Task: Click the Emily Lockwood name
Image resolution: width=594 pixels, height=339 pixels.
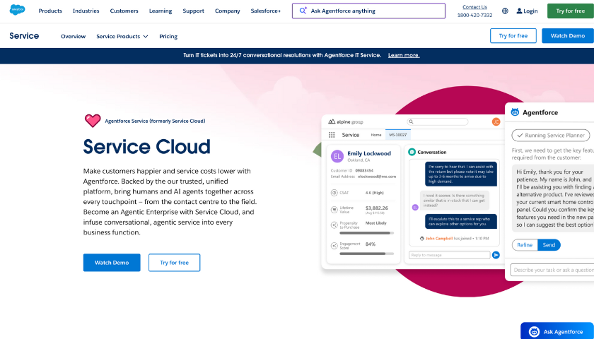Action: [x=369, y=153]
